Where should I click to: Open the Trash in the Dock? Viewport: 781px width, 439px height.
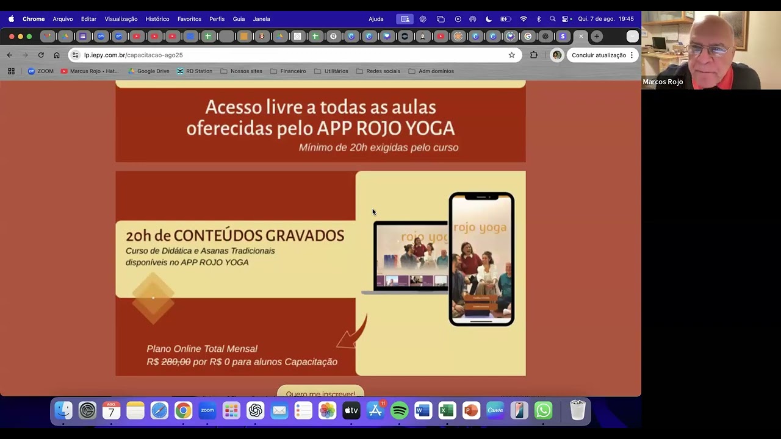pyautogui.click(x=577, y=411)
